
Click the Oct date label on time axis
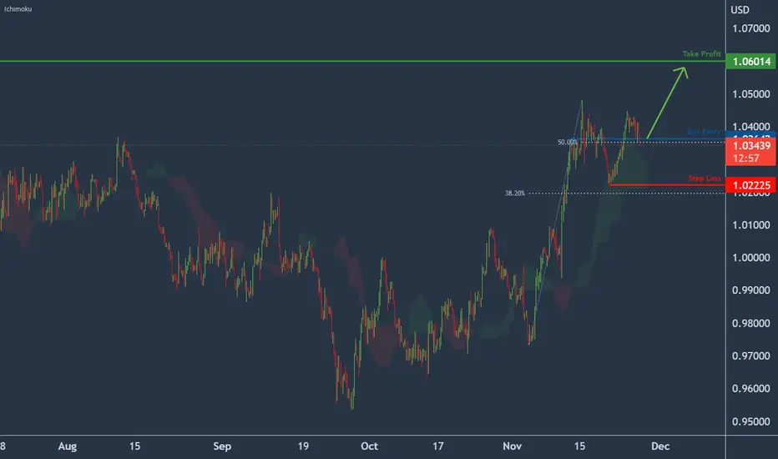(x=369, y=446)
